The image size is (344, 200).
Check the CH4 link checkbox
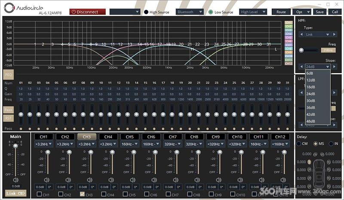(104, 194)
